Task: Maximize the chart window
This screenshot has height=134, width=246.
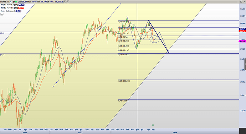Action: 241,2
